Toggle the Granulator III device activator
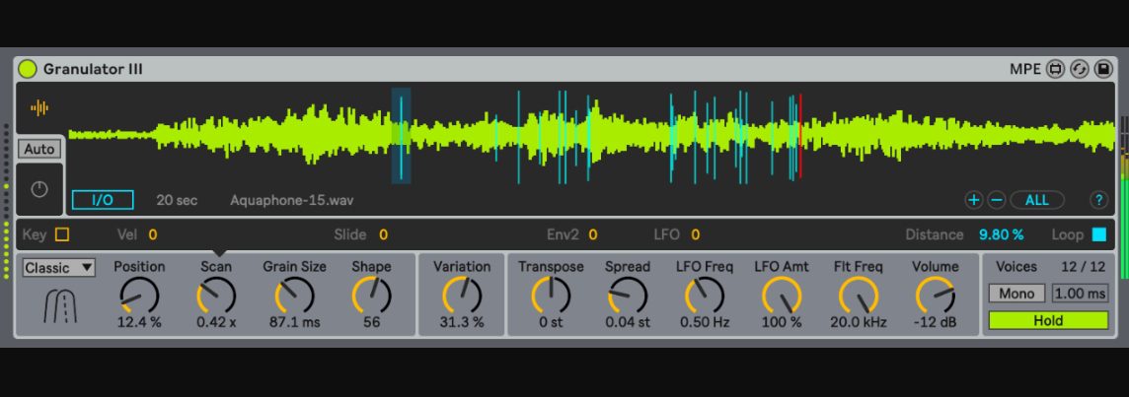Viewport: 1129px width, 397px height. click(x=28, y=69)
